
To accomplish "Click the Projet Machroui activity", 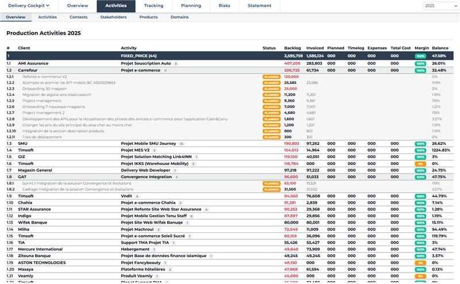I will pos(137,229).
